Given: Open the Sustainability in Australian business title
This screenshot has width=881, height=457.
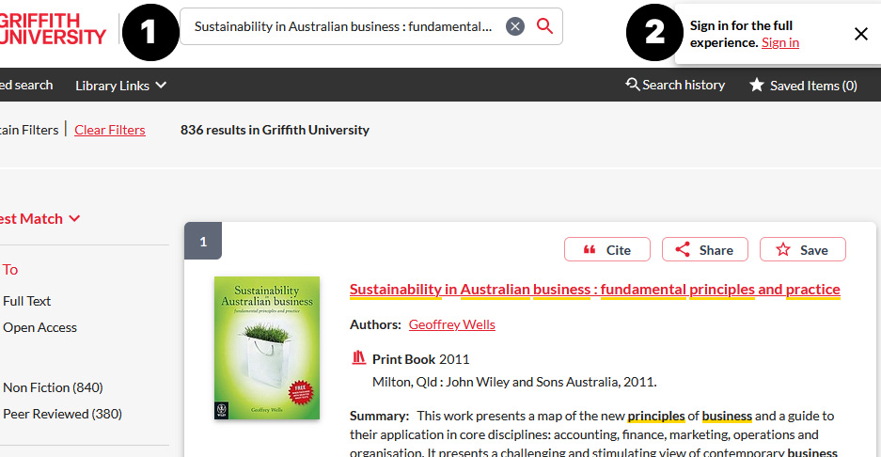Looking at the screenshot, I should click(594, 289).
